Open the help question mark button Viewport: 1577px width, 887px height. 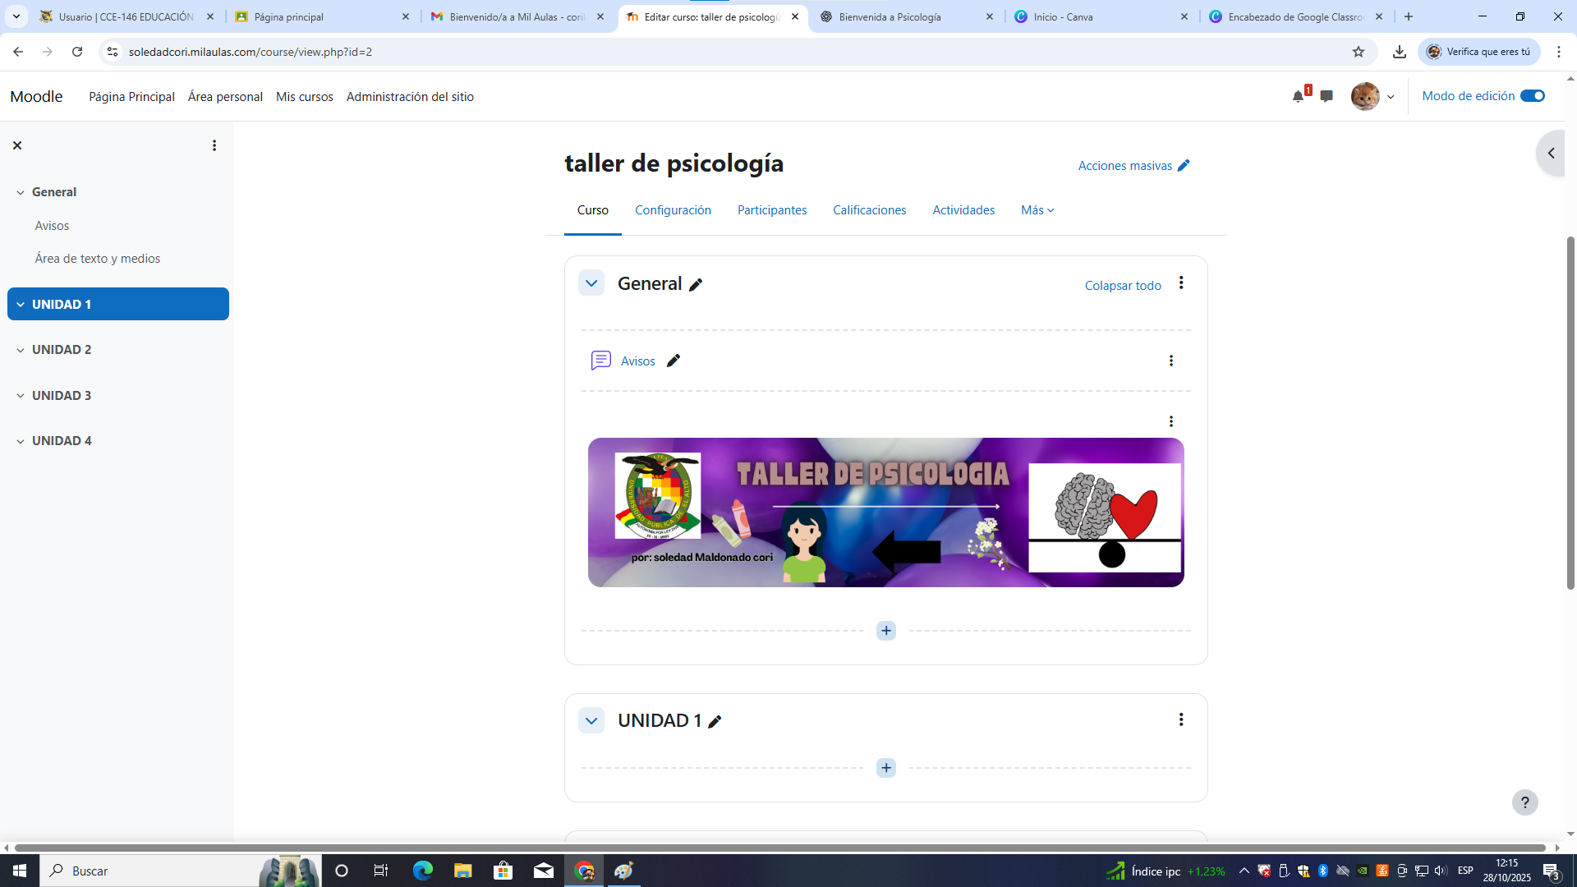coord(1524,802)
